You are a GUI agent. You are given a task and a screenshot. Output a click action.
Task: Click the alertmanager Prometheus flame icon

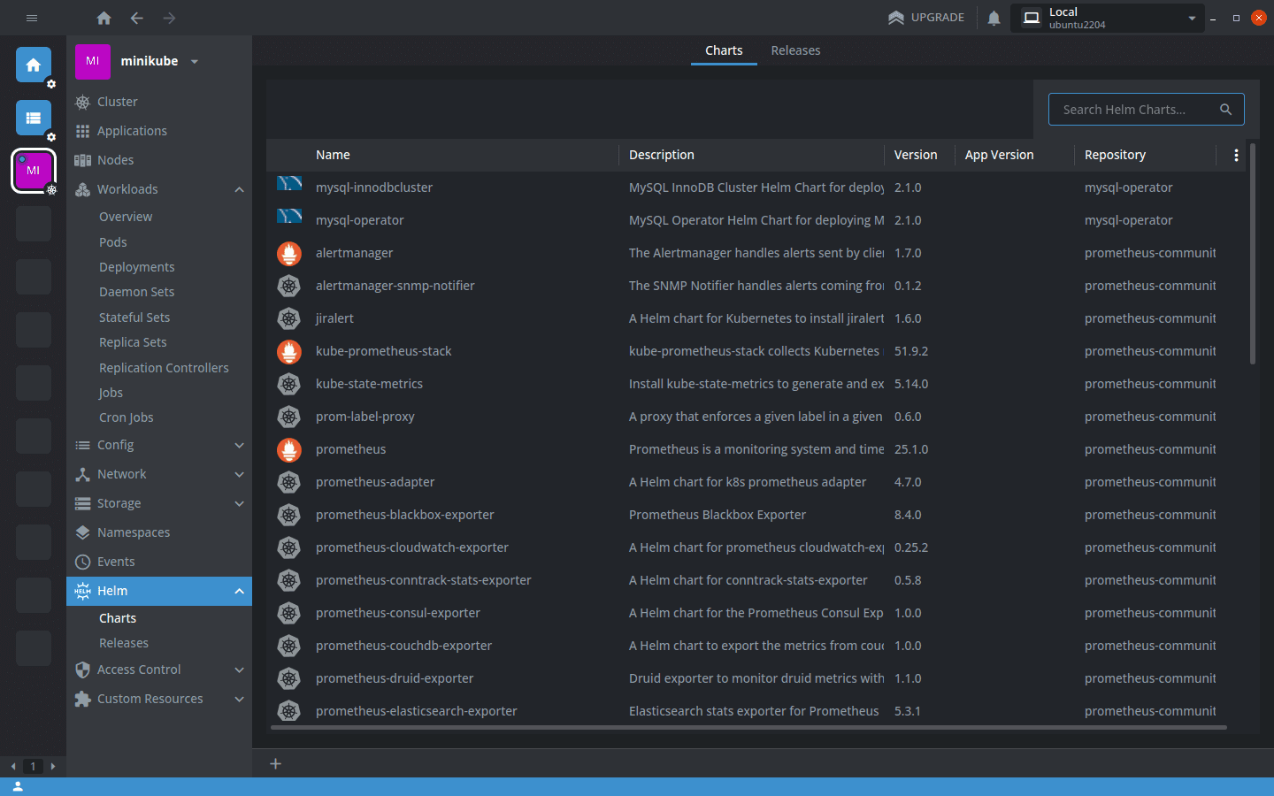click(289, 253)
